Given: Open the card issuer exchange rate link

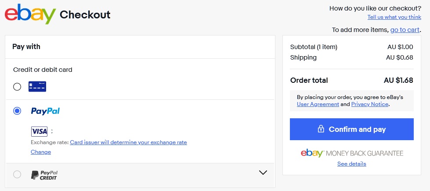Looking at the screenshot, I should coord(128,142).
